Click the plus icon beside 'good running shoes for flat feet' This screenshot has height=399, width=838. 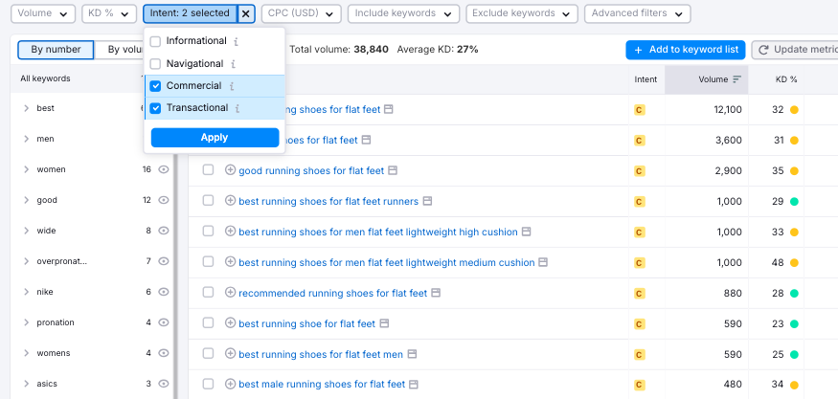(230, 170)
